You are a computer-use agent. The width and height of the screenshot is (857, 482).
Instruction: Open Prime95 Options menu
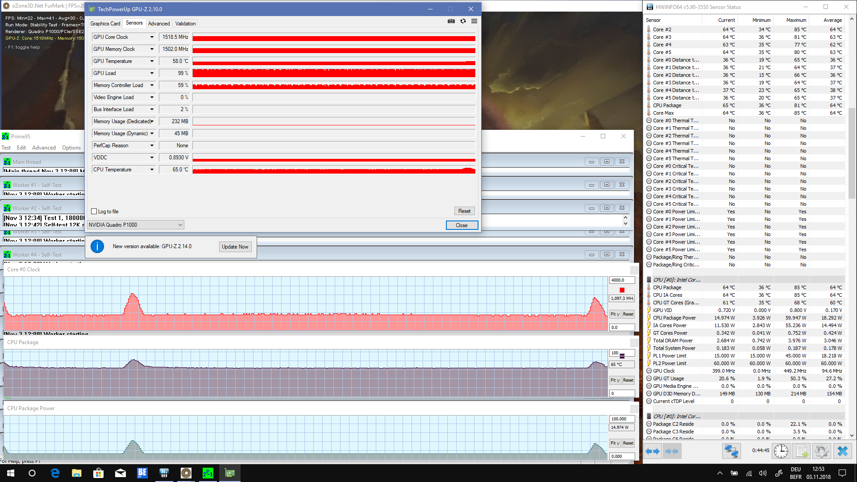pyautogui.click(x=71, y=148)
